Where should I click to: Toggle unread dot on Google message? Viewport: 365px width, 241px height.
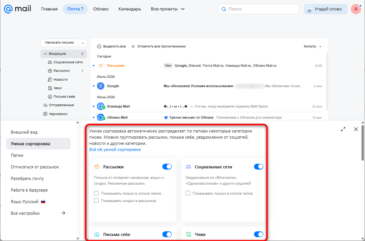pyautogui.click(x=94, y=86)
